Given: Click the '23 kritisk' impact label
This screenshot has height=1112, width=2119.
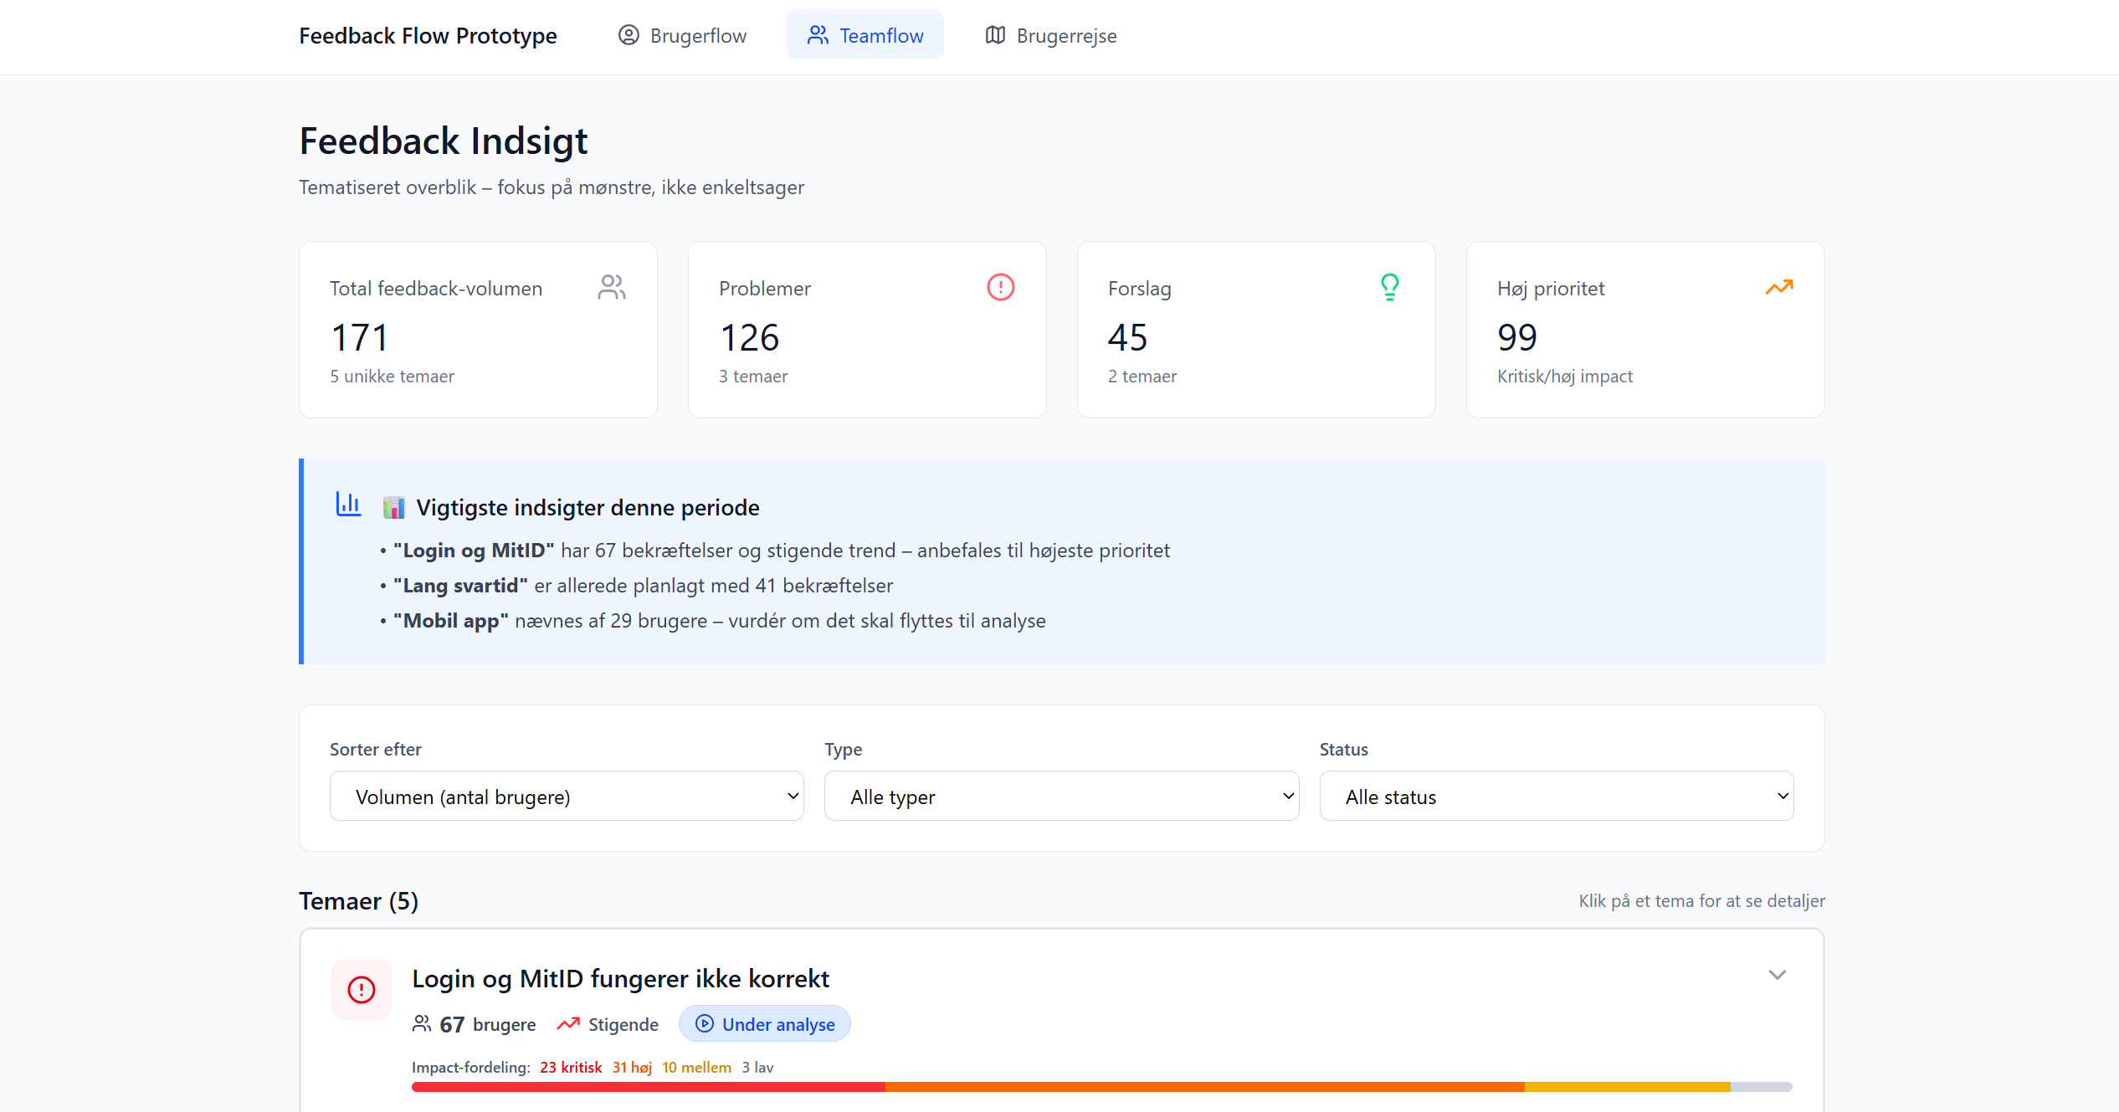Looking at the screenshot, I should 571,1067.
